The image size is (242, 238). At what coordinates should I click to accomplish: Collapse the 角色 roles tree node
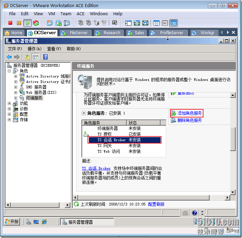[x=9, y=71]
